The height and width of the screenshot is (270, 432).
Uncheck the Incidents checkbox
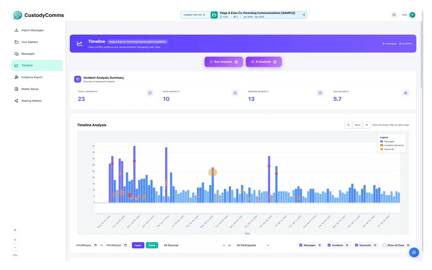pos(329,245)
